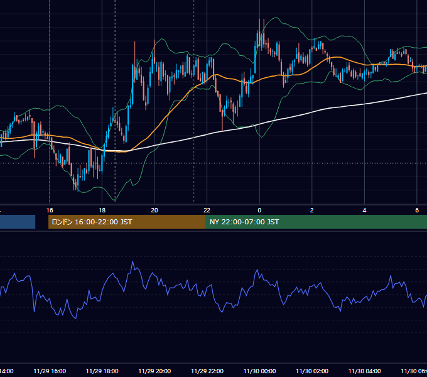The image size is (427, 377).
Task: Click the 11/29 20:00 date label
Action: (154, 371)
